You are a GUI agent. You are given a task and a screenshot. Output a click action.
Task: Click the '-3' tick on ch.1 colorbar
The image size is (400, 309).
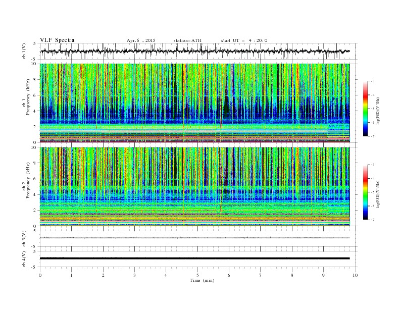pos(373,81)
